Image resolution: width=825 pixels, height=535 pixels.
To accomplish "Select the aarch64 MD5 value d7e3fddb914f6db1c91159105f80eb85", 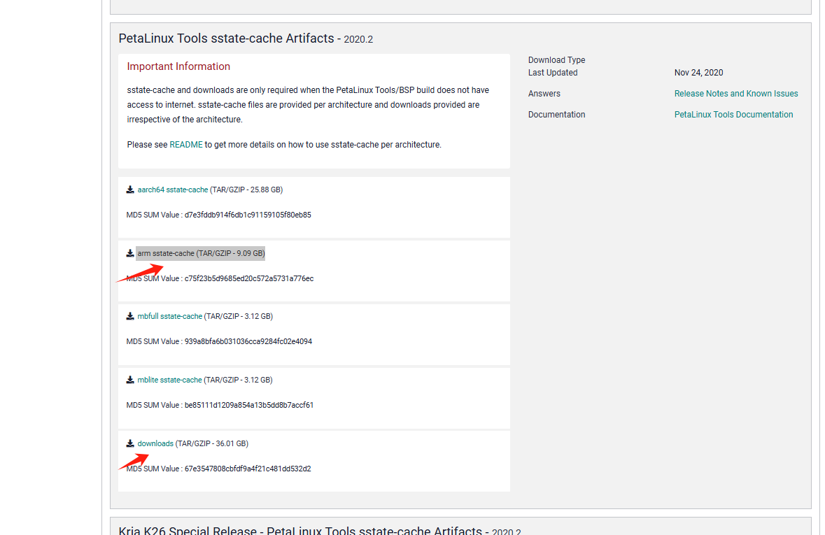I will [248, 215].
